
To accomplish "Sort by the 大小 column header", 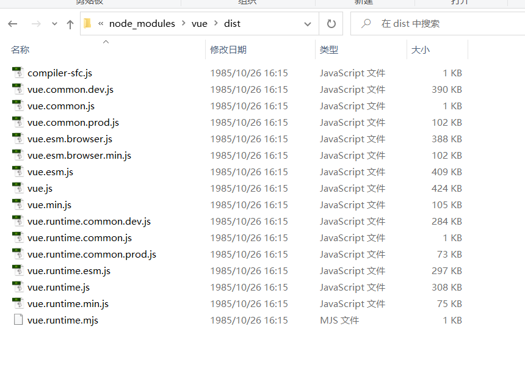I will coord(420,50).
